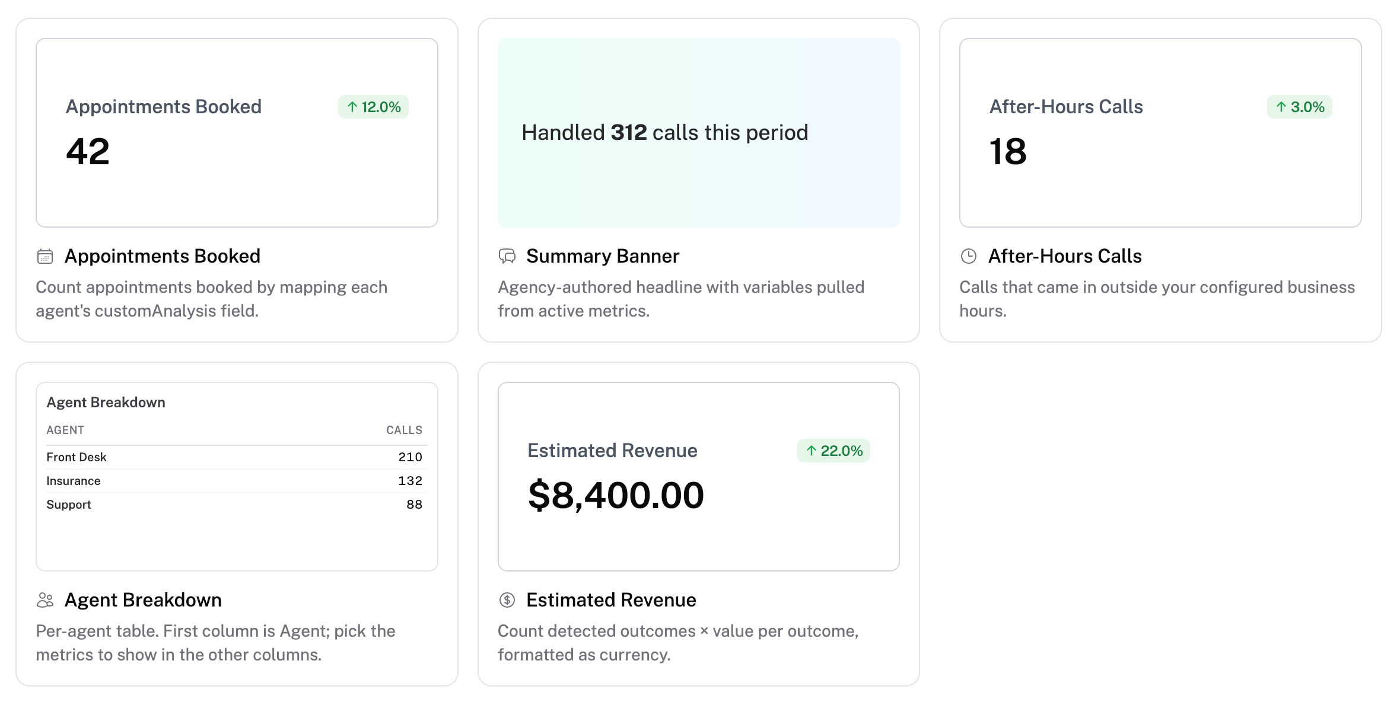Select the Summary Banner card title
This screenshot has height=715, width=1400.
point(603,256)
